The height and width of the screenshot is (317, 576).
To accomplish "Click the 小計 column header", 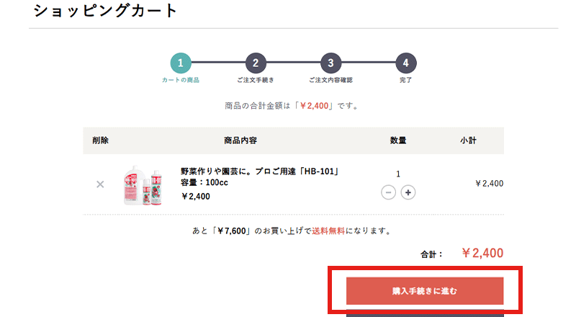I will 469,140.
